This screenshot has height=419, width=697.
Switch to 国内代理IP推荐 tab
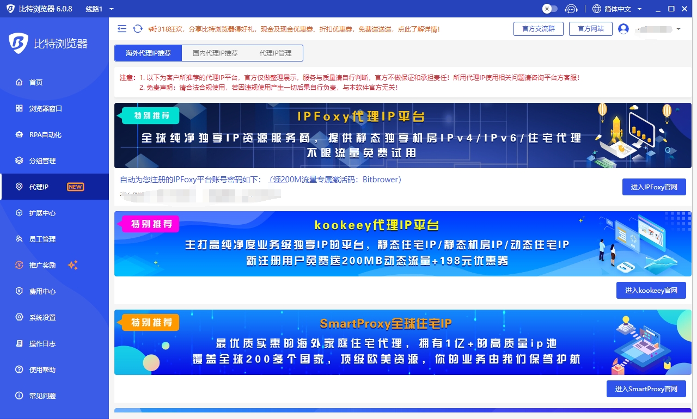pos(215,53)
